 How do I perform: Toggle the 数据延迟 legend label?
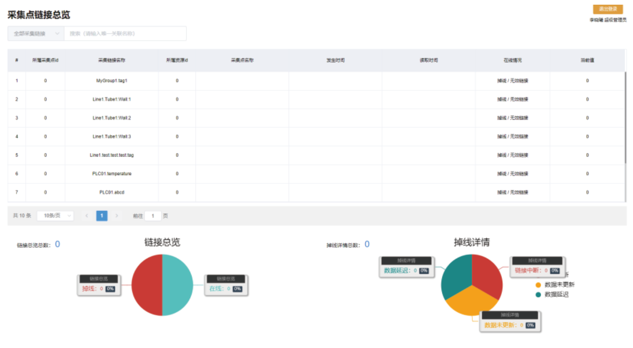[556, 295]
